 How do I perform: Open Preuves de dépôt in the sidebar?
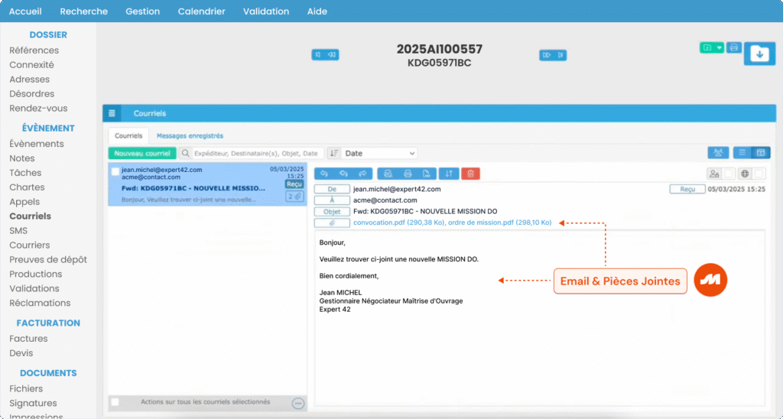(48, 260)
